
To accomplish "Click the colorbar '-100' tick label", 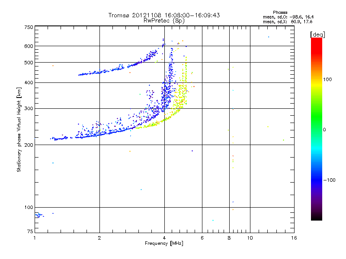I will pos(329,180).
